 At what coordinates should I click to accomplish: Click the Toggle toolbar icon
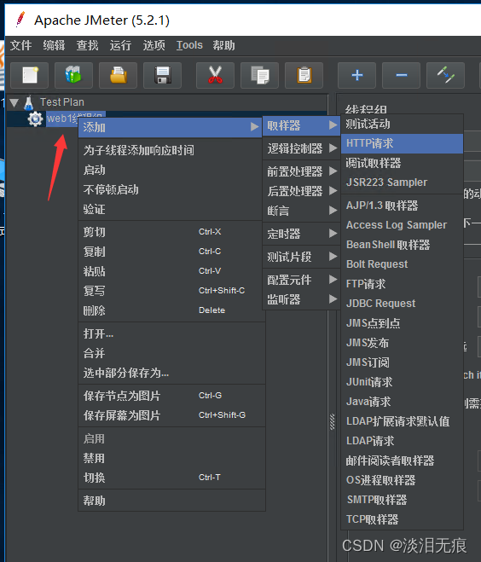pyautogui.click(x=445, y=75)
